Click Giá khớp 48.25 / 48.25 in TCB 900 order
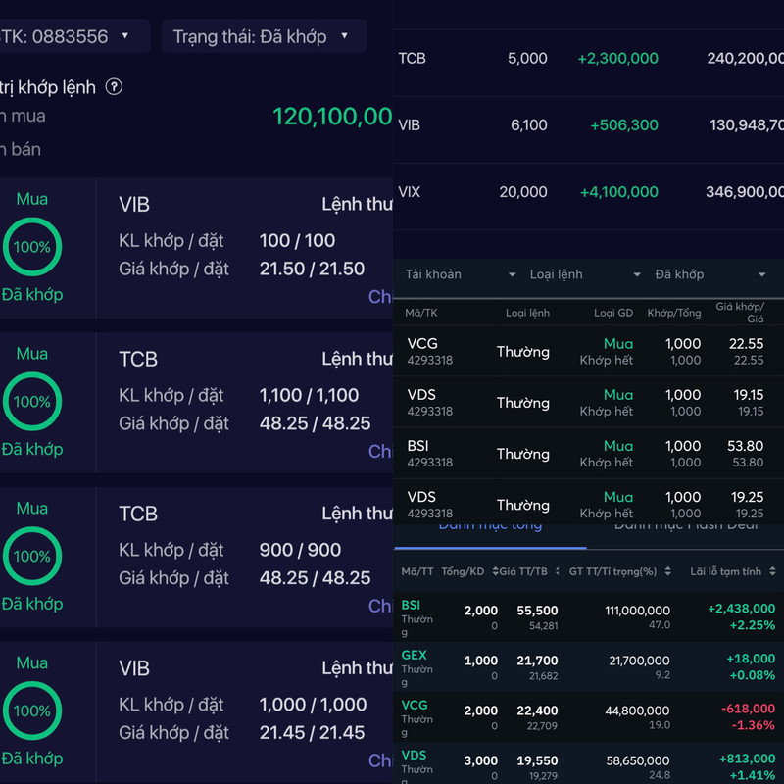This screenshot has height=784, width=784. (315, 578)
